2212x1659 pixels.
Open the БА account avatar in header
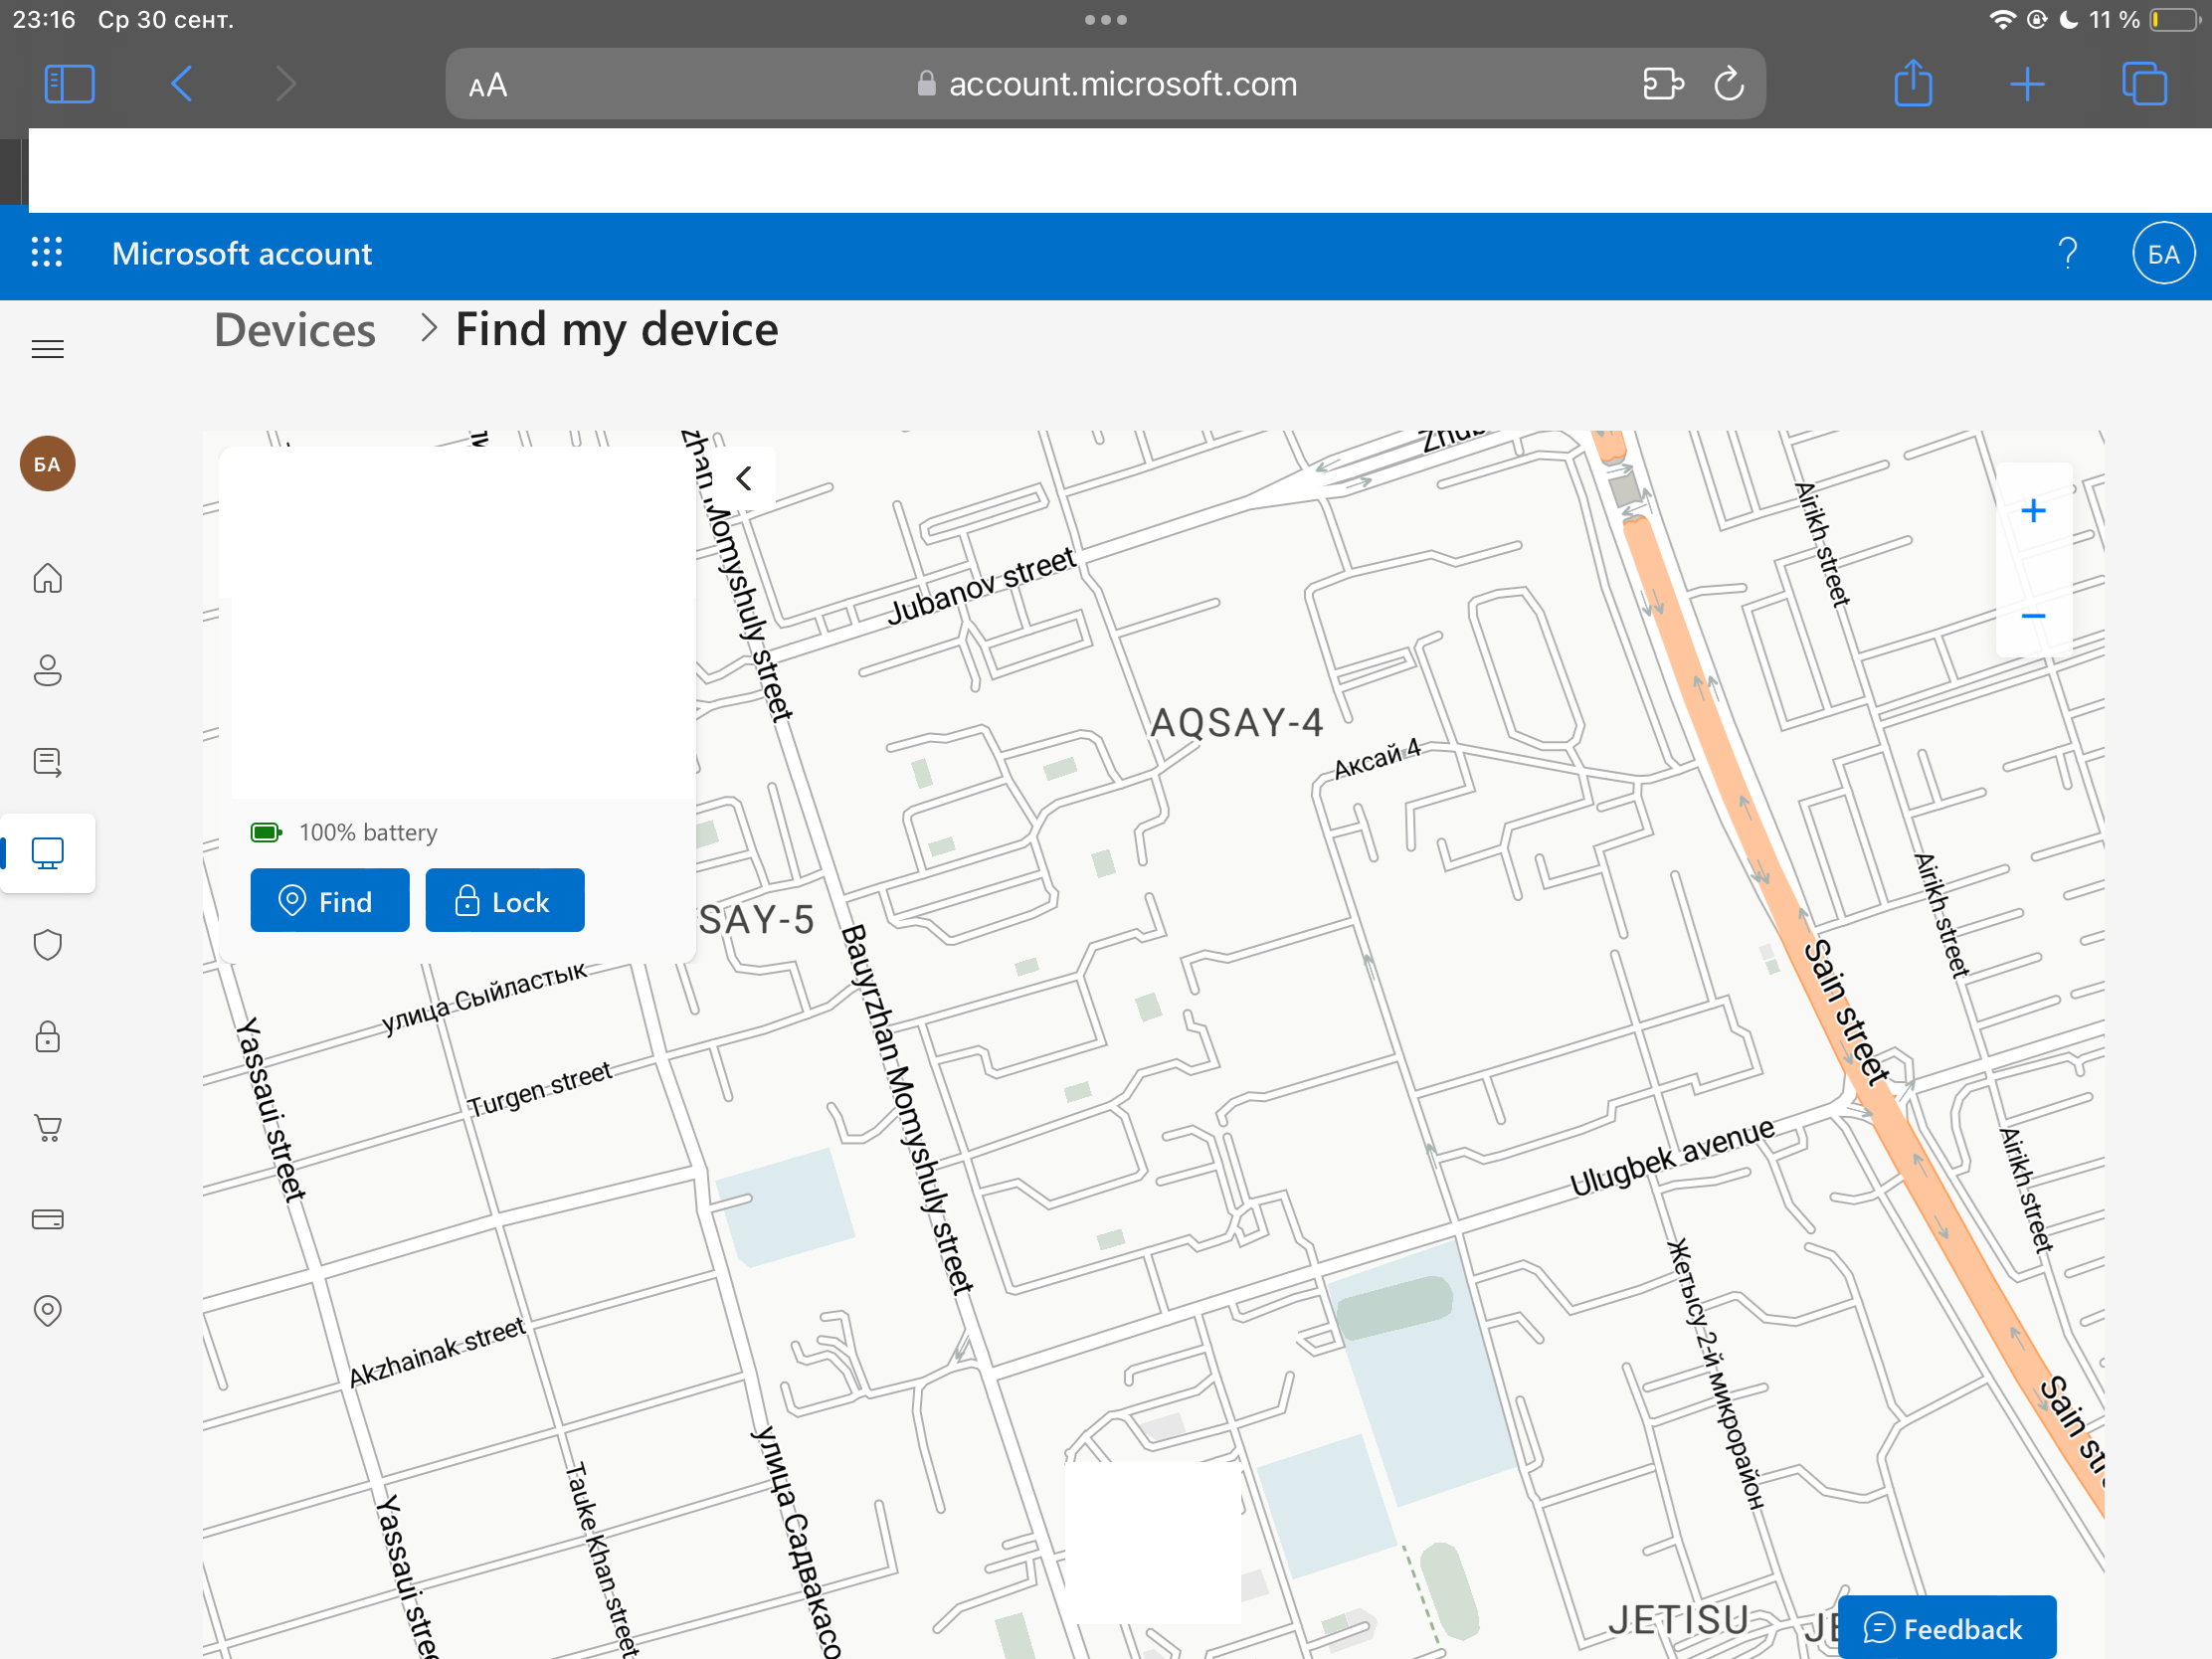click(x=2163, y=254)
